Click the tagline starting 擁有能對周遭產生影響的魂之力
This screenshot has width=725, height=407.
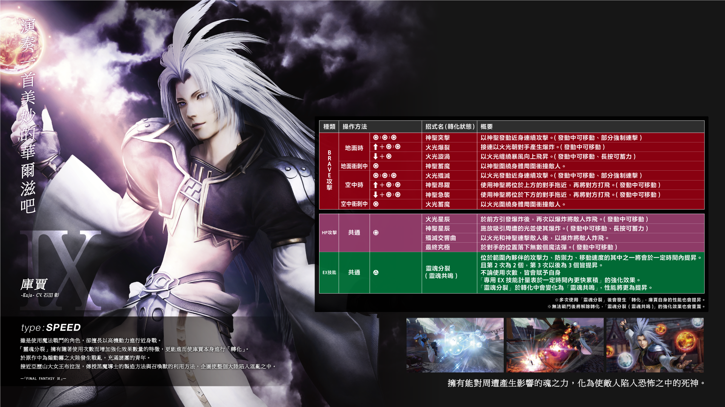click(x=576, y=383)
